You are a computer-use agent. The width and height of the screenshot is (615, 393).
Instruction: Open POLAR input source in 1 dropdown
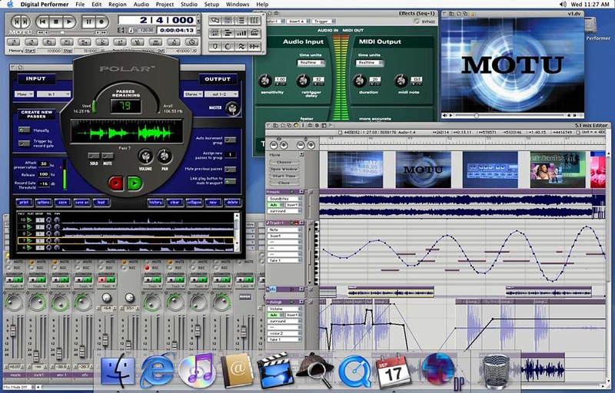[54, 94]
